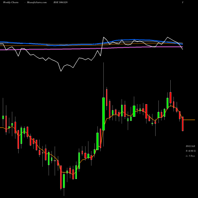The image size is (198, 198).
Task: Click the 'in 5 Days' label
Action: tap(190, 156)
